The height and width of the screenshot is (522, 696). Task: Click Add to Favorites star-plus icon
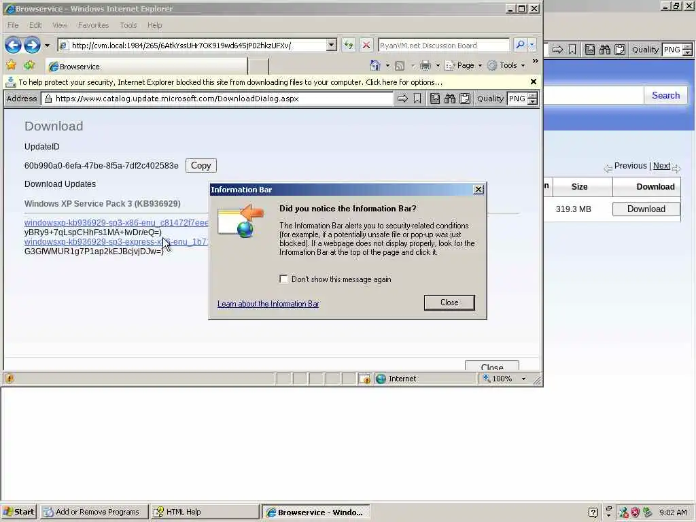[30, 66]
